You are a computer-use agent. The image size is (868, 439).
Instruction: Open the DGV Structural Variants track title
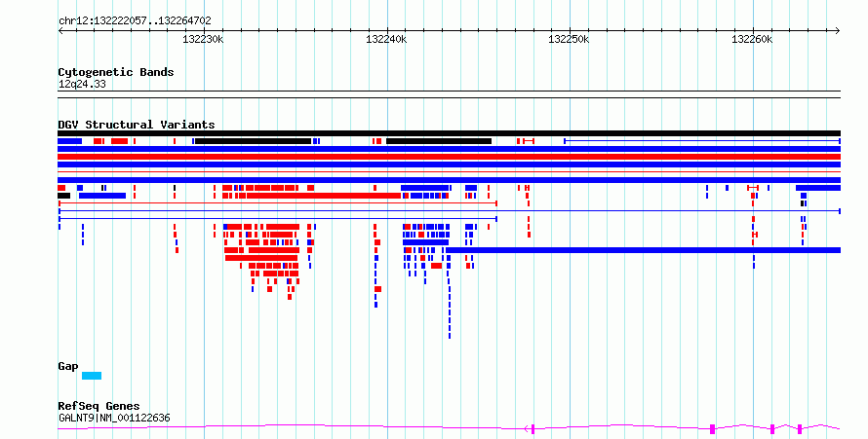tap(137, 125)
